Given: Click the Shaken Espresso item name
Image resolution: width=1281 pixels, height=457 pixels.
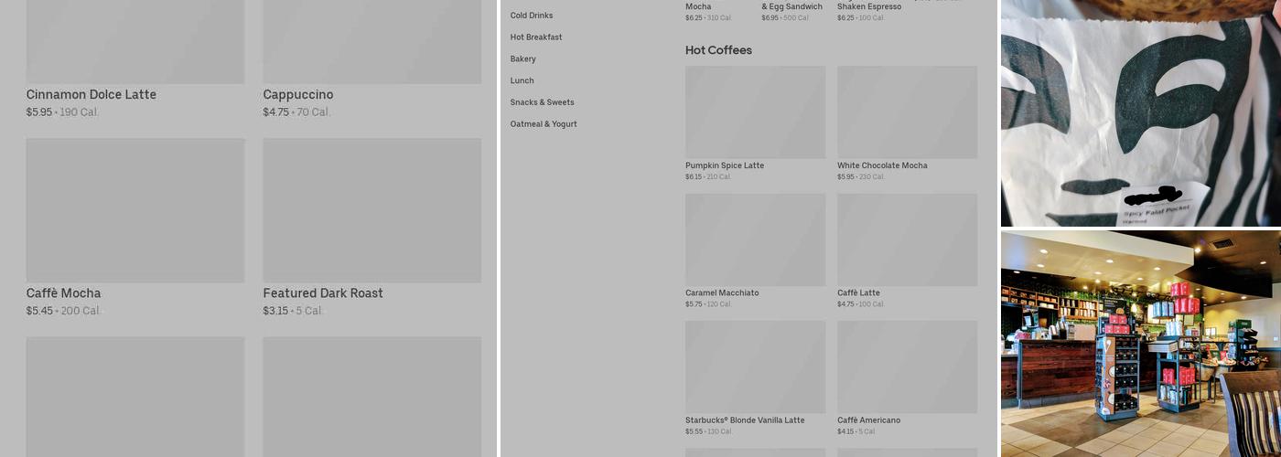Looking at the screenshot, I should click(869, 6).
